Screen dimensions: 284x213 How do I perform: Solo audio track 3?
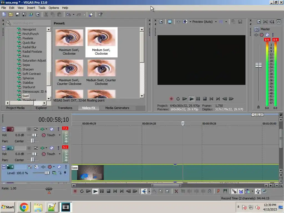tap(58, 148)
